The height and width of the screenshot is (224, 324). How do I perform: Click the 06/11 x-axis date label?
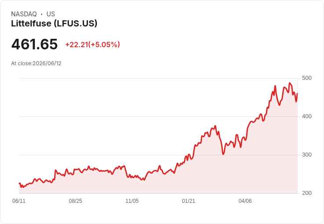click(19, 201)
